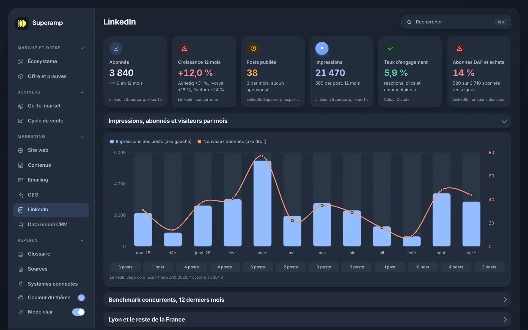Open the Abonnés 3 840 card
Viewport: 528px width, 330px height.
point(135,71)
